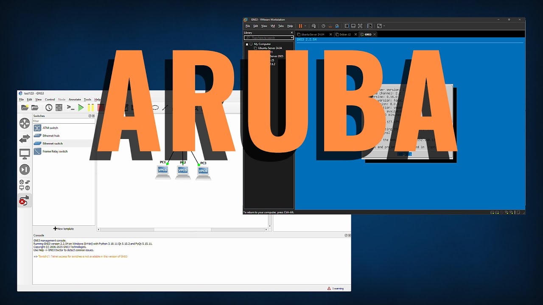Close the GNS3 VM tab
The width and height of the screenshot is (543, 305).
[375, 34]
